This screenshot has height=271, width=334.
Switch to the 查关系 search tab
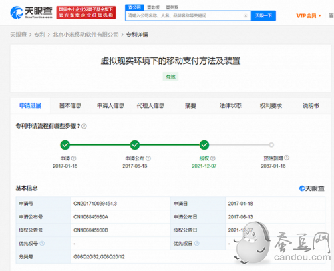[172, 7]
